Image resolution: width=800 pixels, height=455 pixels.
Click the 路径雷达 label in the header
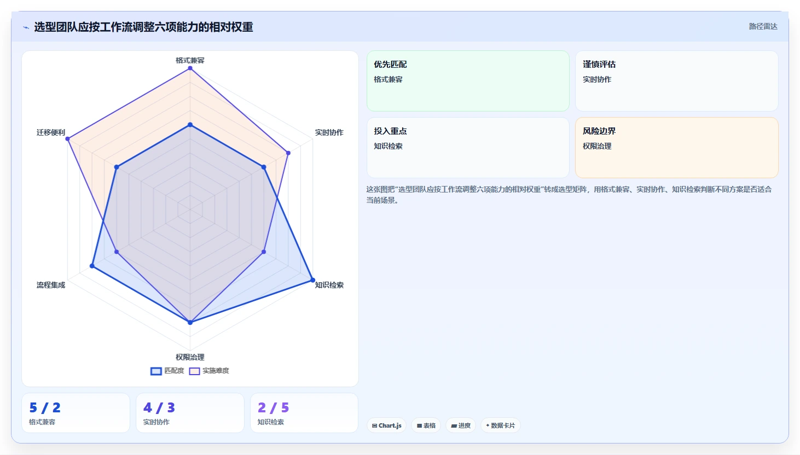(763, 26)
